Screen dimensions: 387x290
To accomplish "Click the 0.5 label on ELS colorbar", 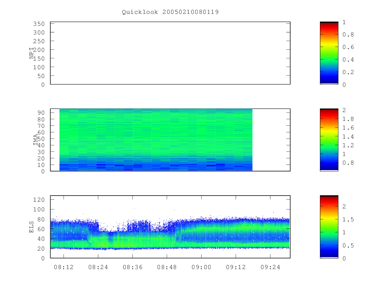I will [x=348, y=246].
